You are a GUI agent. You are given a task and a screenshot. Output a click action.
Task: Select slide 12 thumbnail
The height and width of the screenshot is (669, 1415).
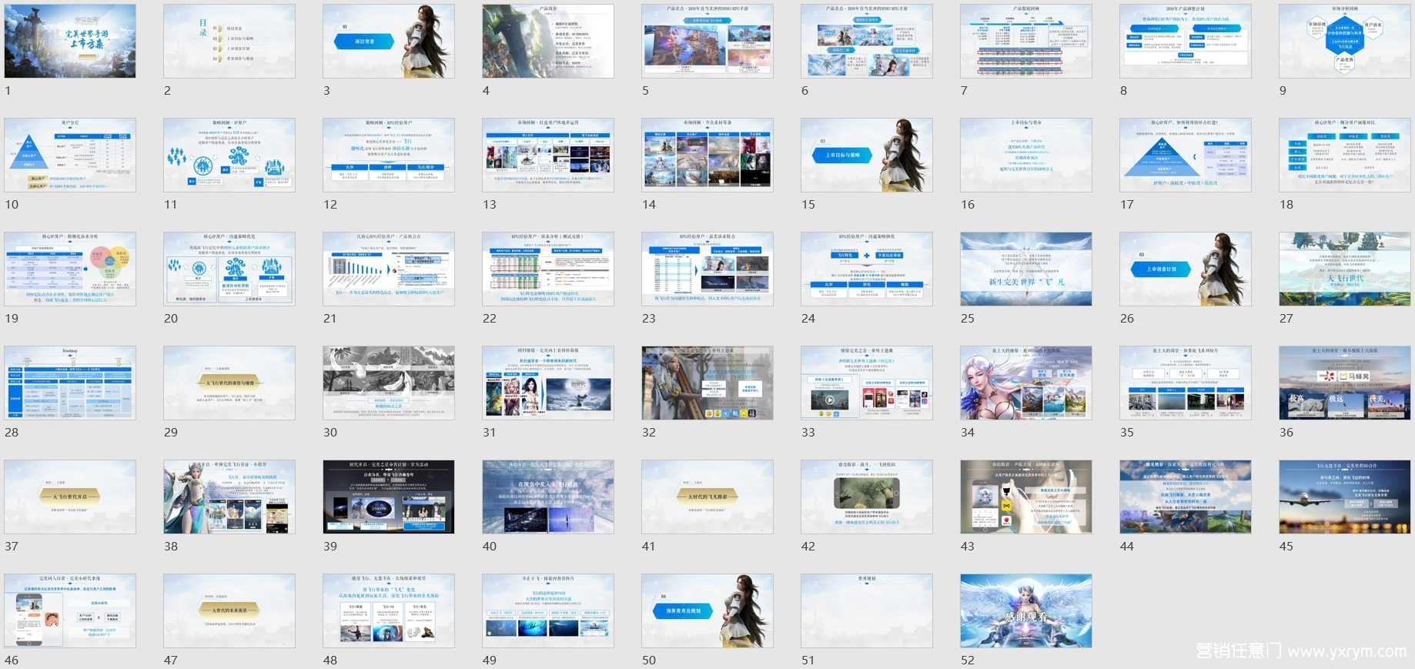coord(389,155)
